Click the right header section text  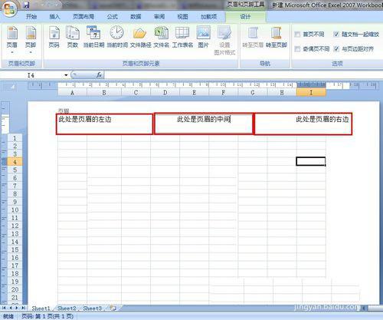click(x=322, y=119)
